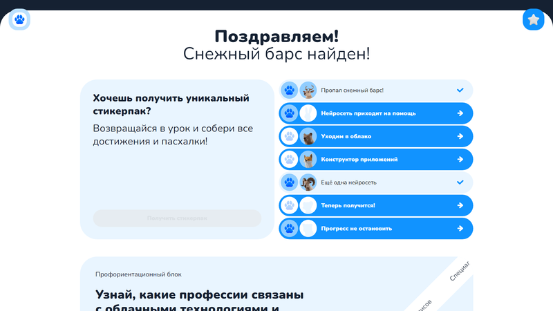The height and width of the screenshot is (311, 553).
Task: Click fox avatar in 'Конструктор приложений' row
Action: tap(308, 160)
